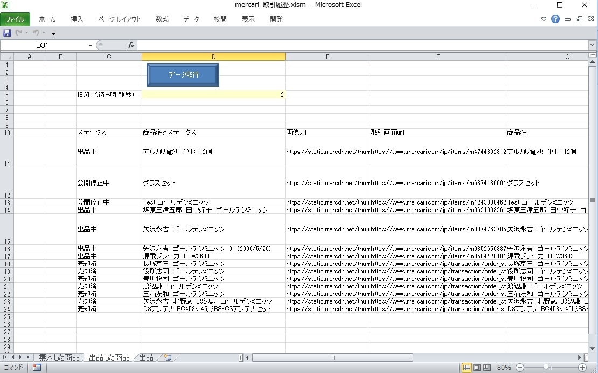This screenshot has width=598, height=373.
Task: Click the アルカリ電池 単1×12個 cell in column D
Action: [x=213, y=152]
